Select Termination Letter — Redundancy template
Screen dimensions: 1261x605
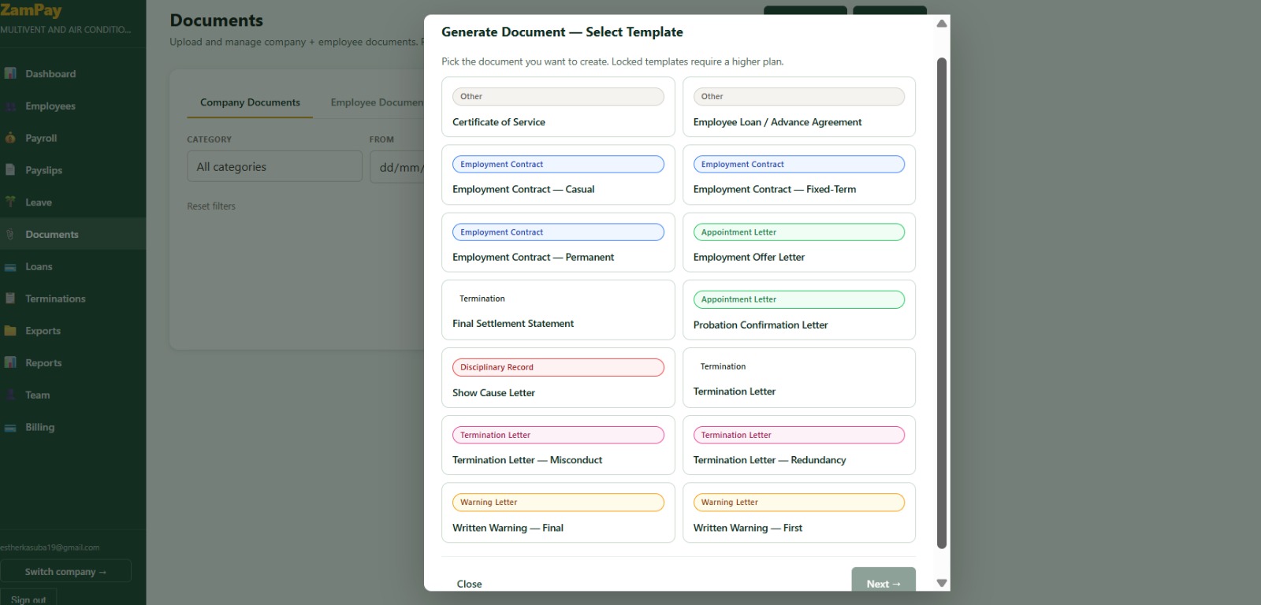pyautogui.click(x=798, y=445)
